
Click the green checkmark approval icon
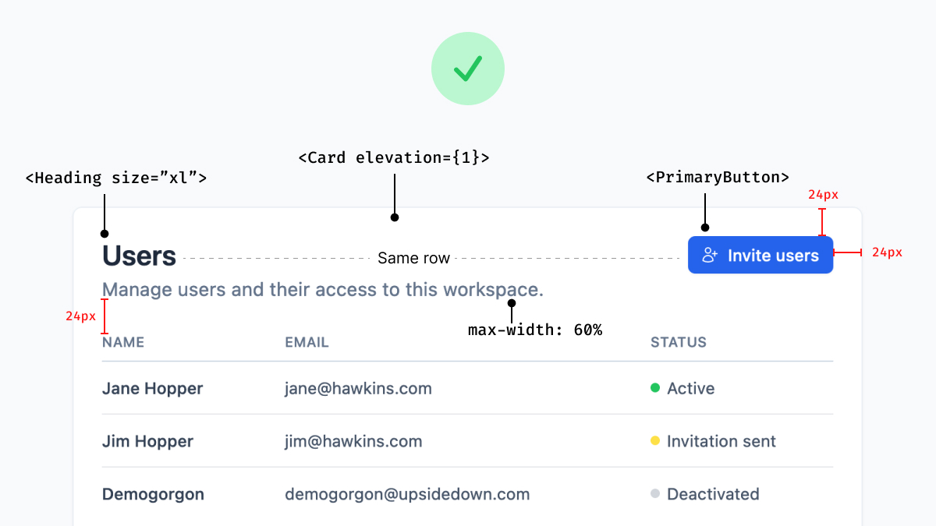468,68
